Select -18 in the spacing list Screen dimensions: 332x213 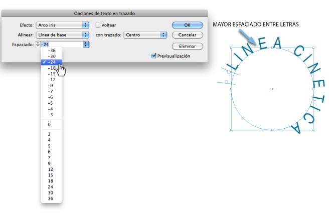pos(52,68)
